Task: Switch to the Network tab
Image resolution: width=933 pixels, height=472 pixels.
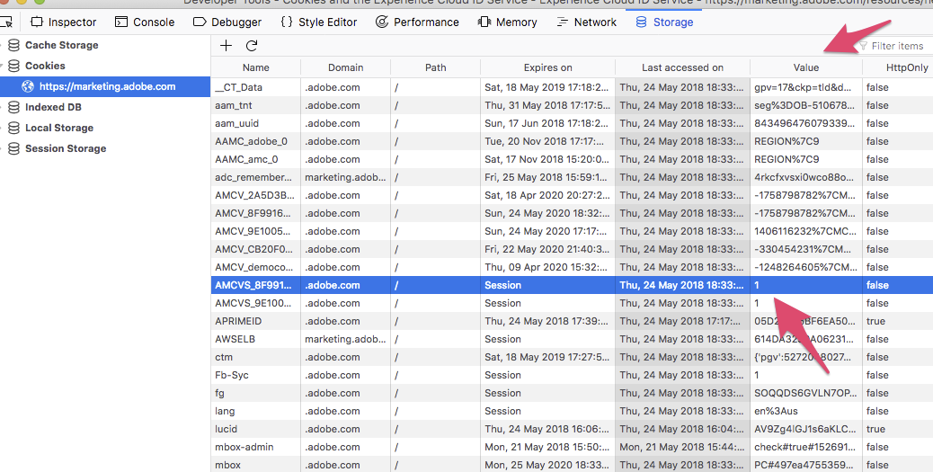Action: click(x=587, y=22)
